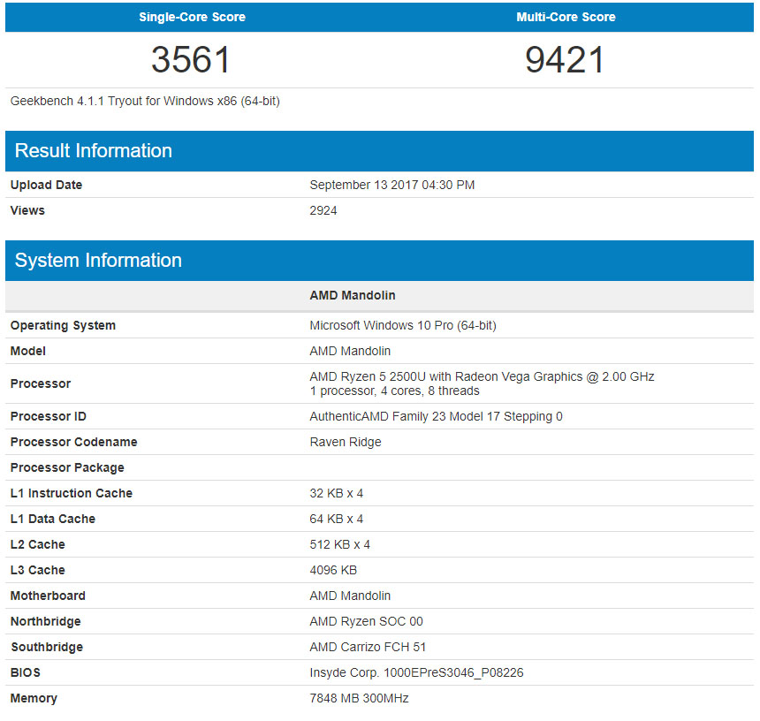Click the L3 Cache label

(38, 570)
